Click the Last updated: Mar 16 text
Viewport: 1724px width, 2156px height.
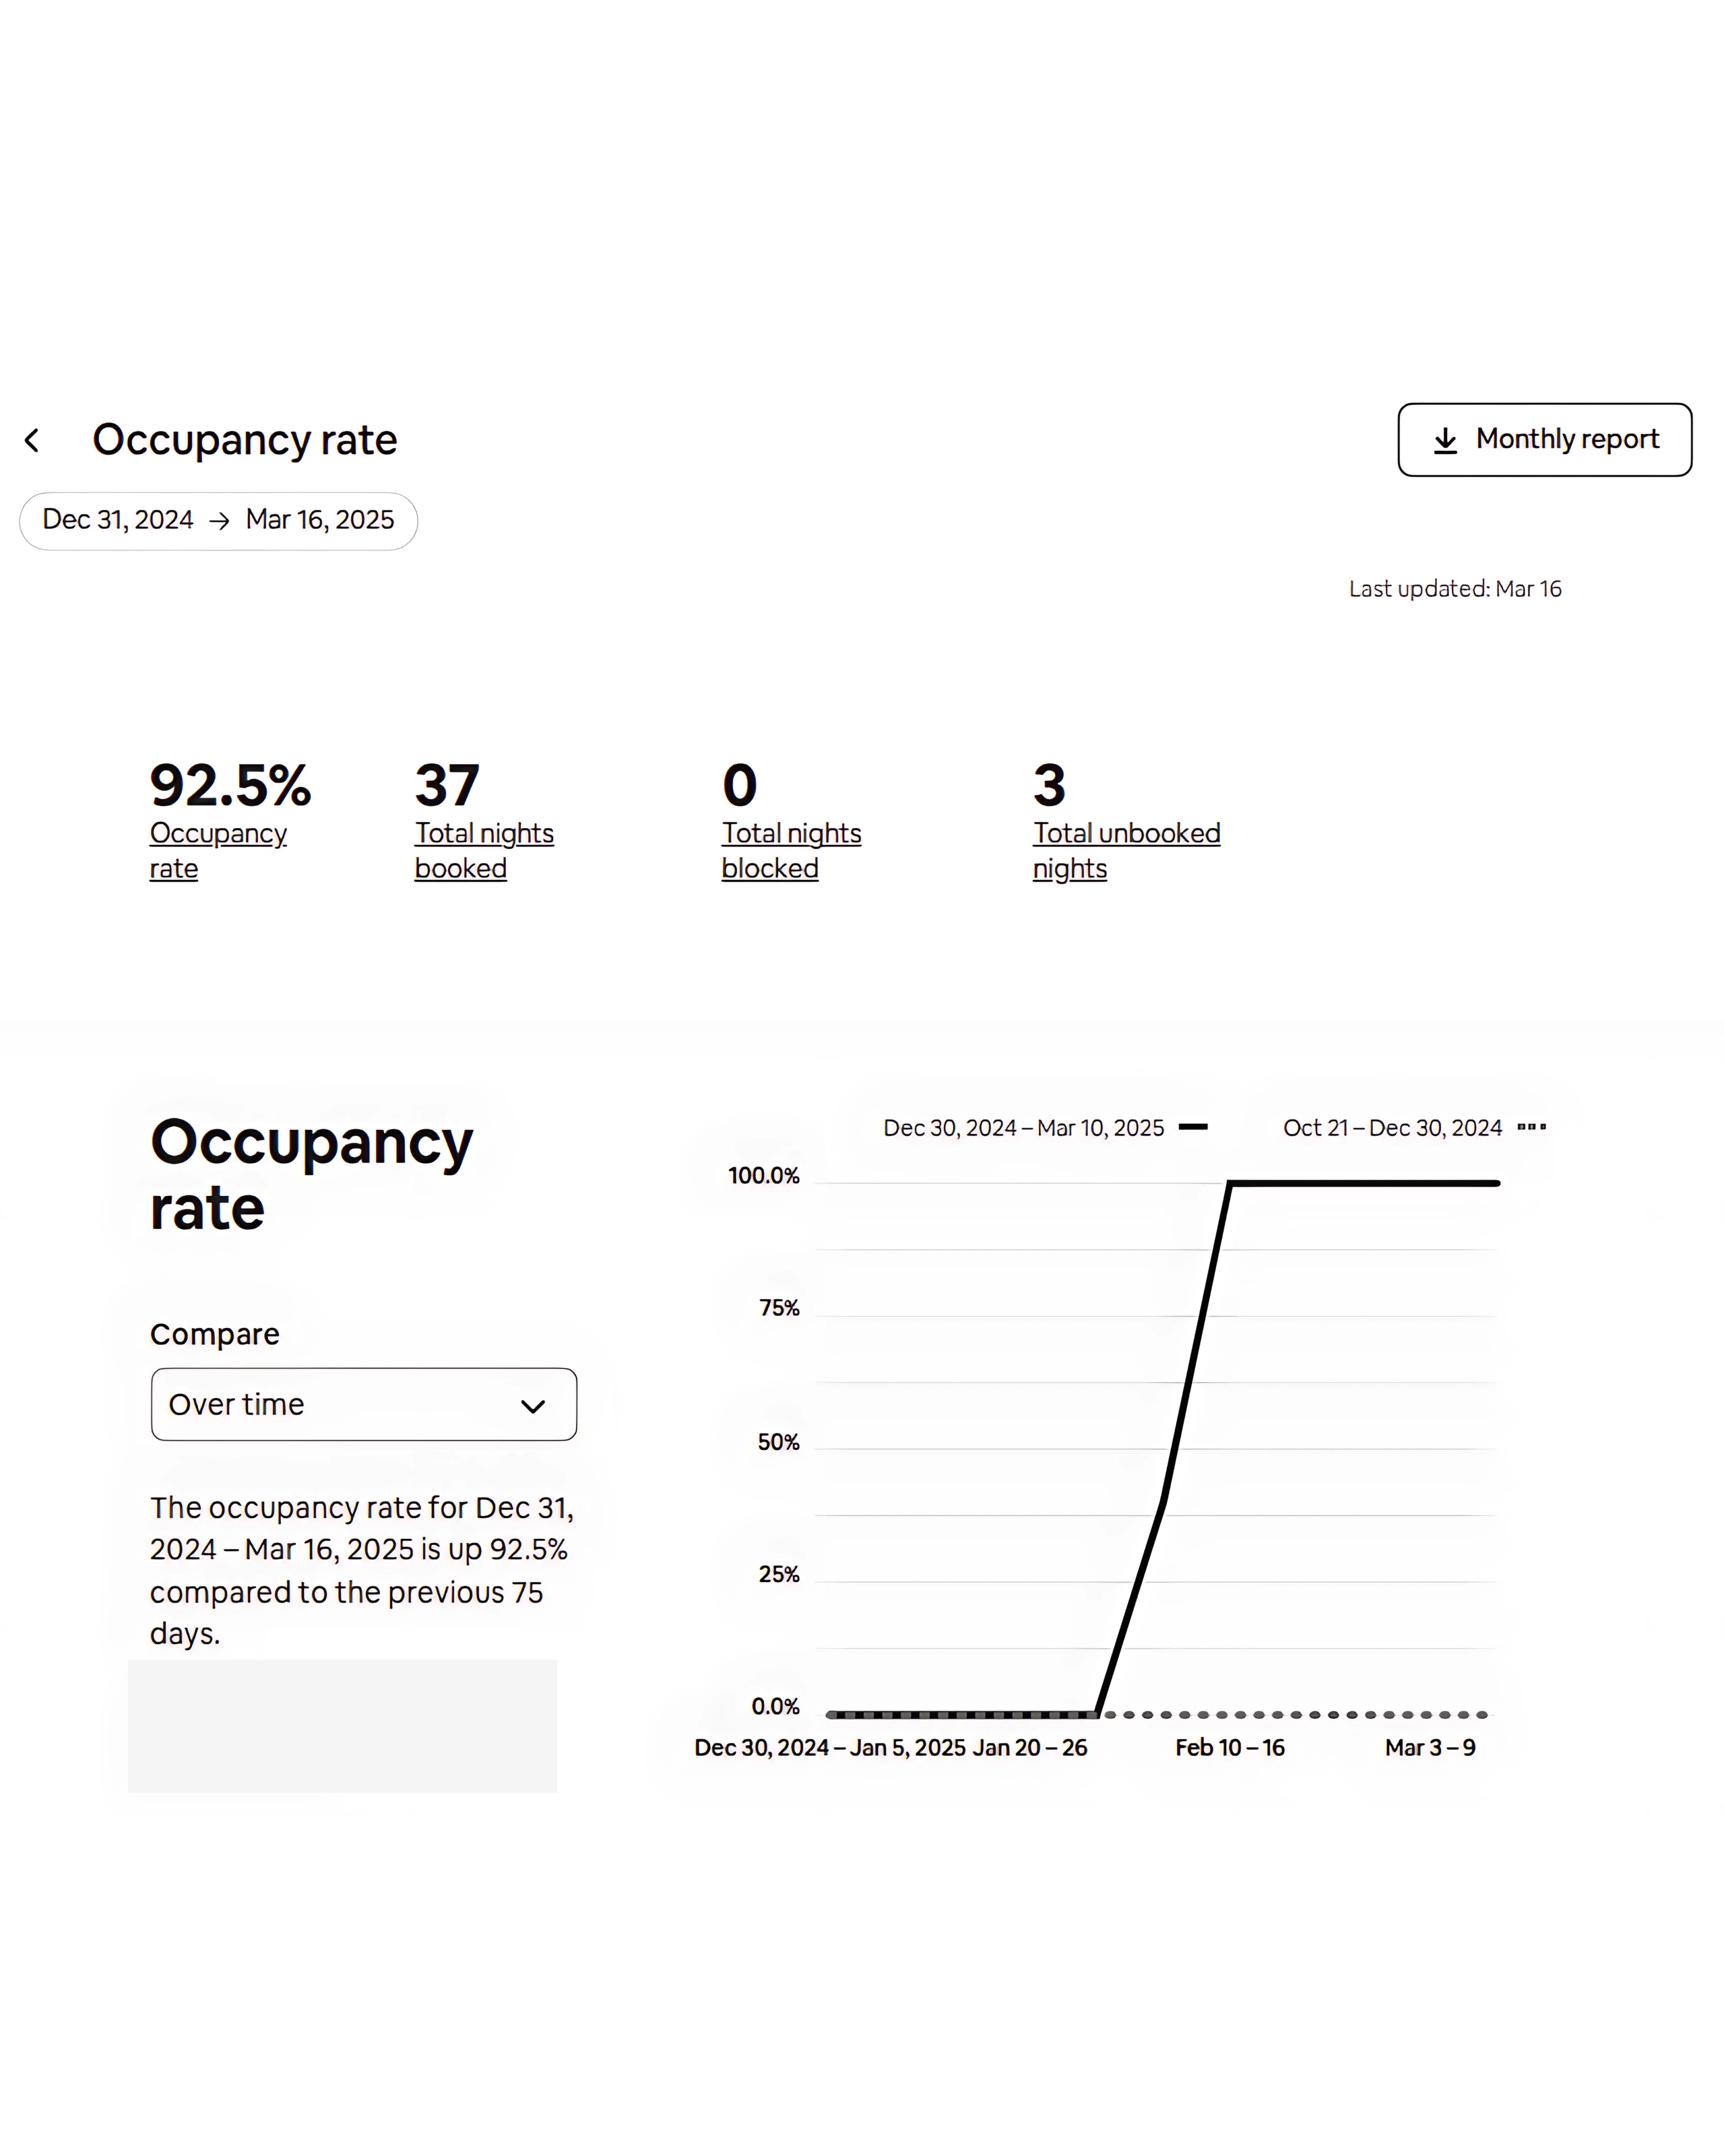click(x=1454, y=589)
